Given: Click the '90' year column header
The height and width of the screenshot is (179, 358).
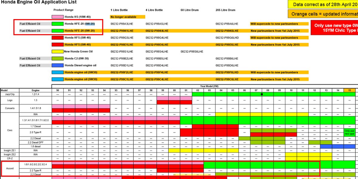Looking at the screenshot, I should (x=58, y=90).
